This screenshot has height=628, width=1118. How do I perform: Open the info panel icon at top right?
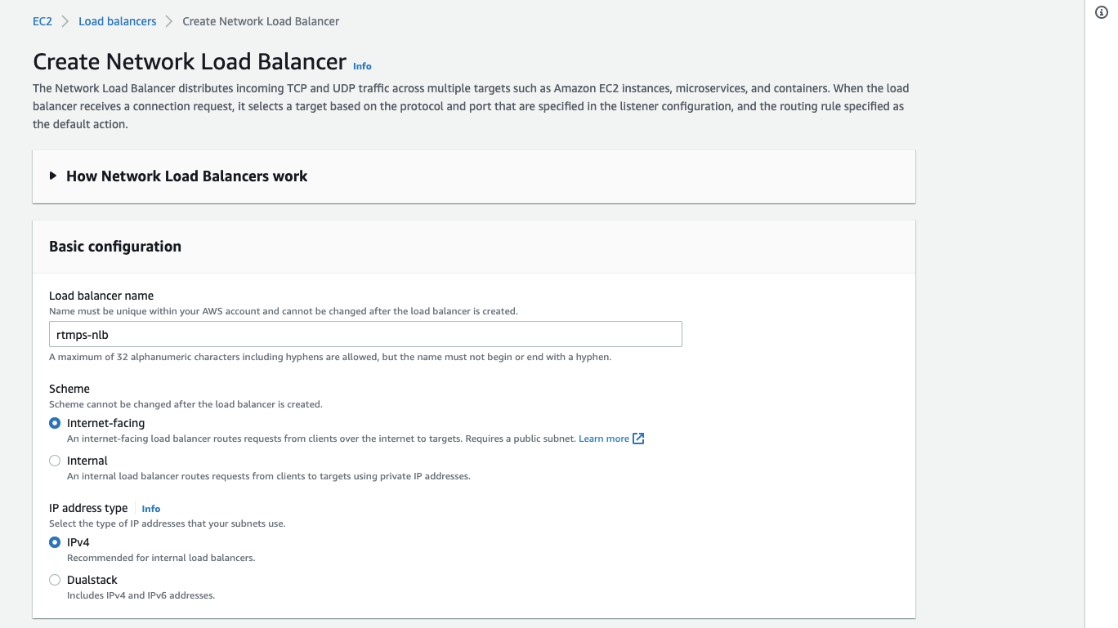click(x=1101, y=12)
